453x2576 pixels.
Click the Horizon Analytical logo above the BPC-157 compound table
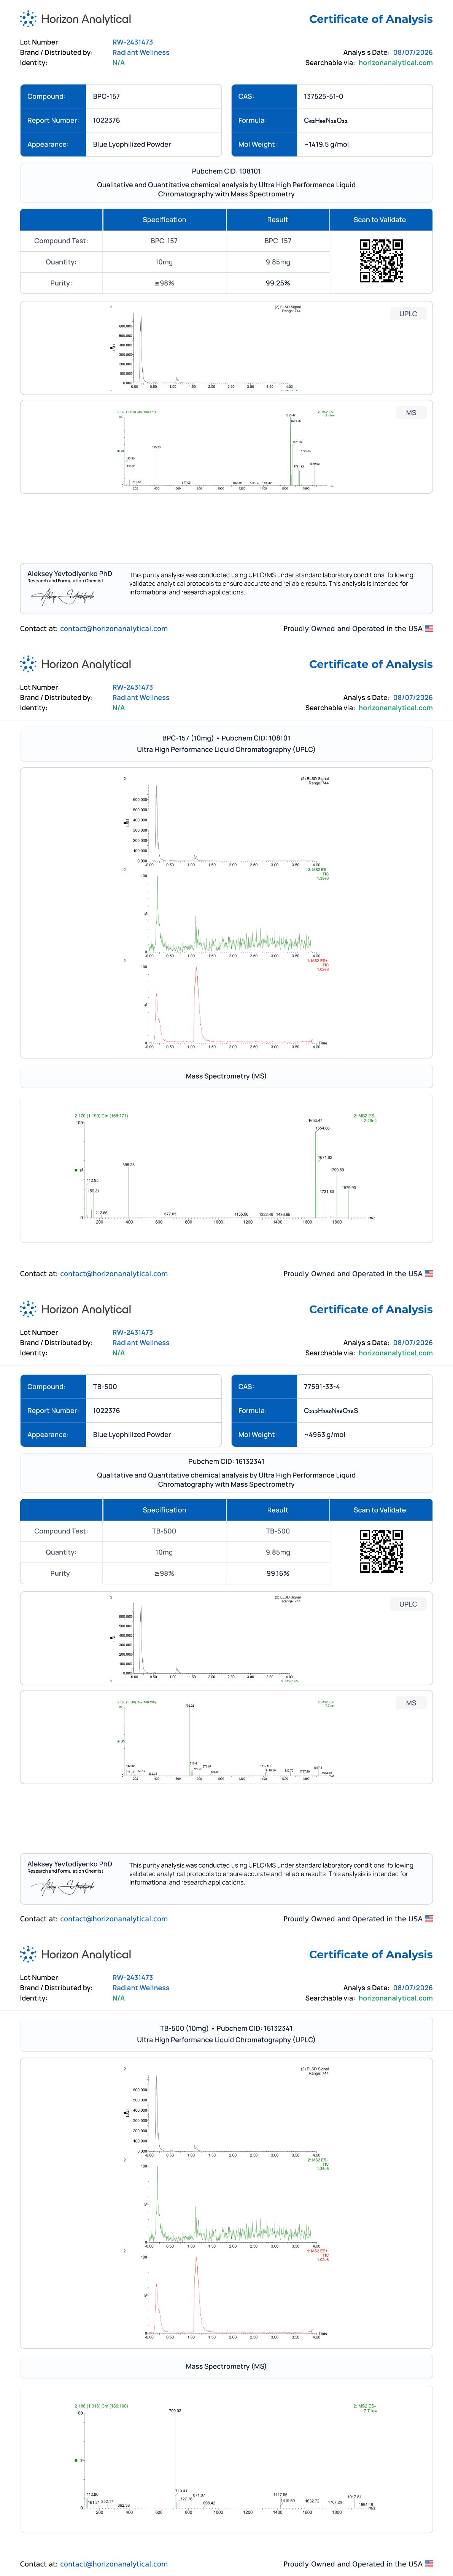(x=75, y=19)
